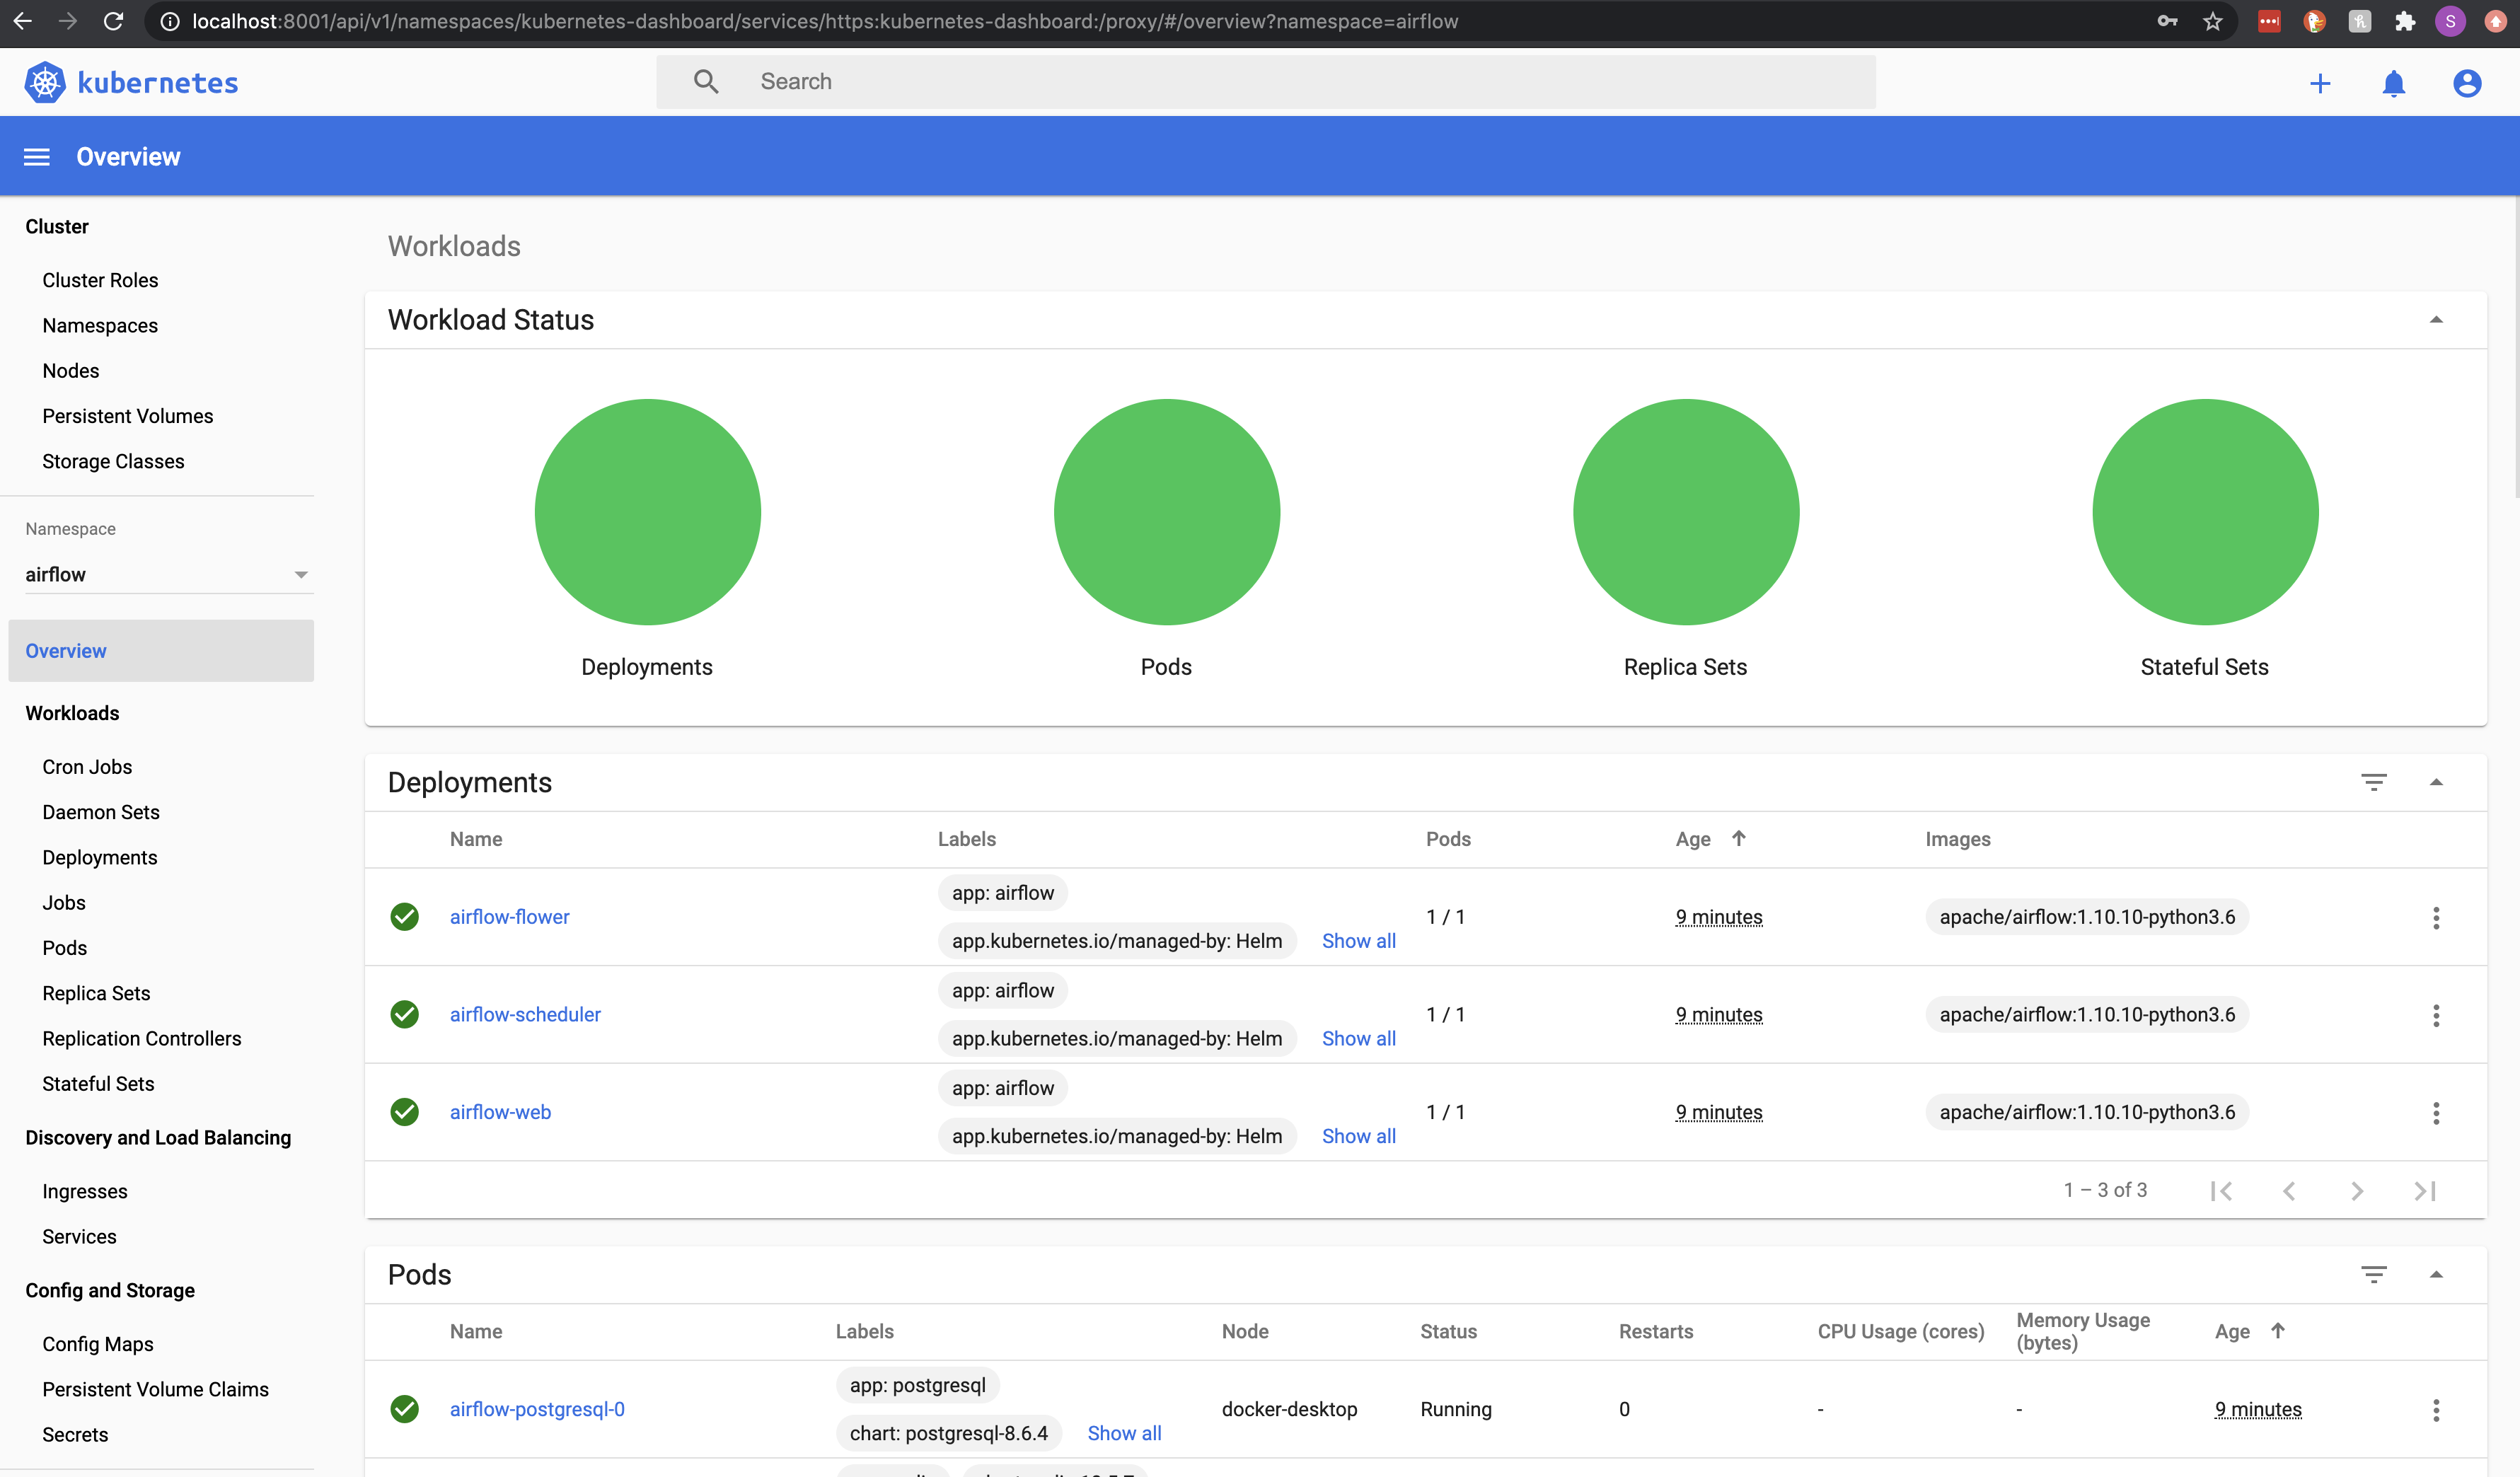The image size is (2520, 1477).
Task: Open Services in sidebar
Action: tap(79, 1236)
